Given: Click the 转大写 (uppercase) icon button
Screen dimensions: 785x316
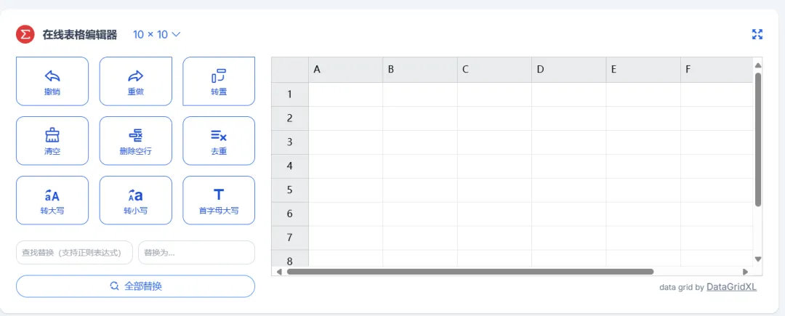Looking at the screenshot, I should tap(52, 200).
